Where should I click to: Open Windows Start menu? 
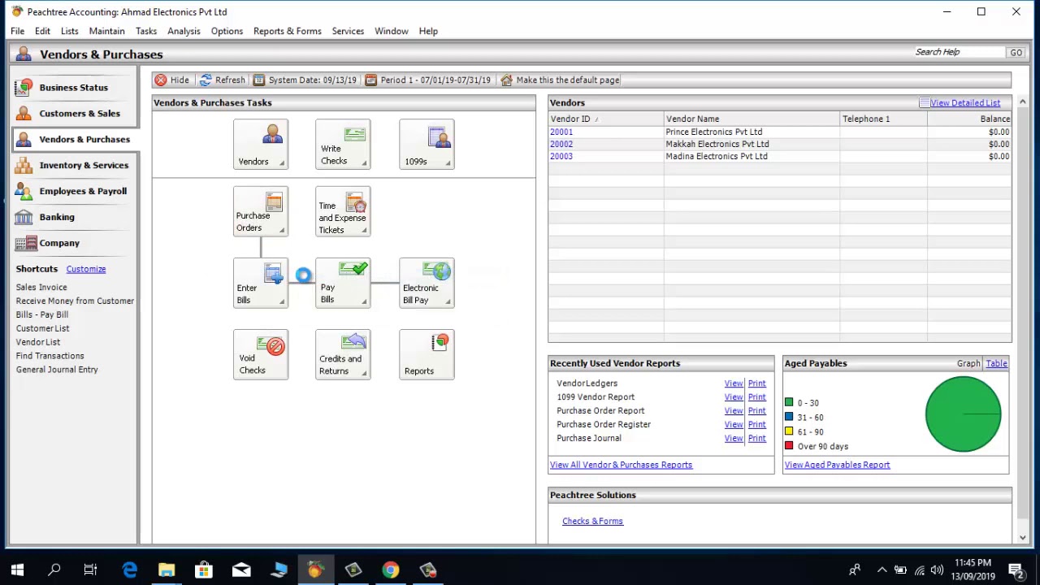tap(17, 570)
